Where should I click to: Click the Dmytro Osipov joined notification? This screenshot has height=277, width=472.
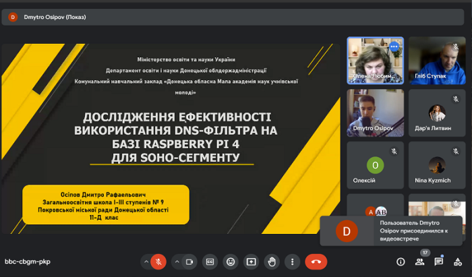(391, 231)
